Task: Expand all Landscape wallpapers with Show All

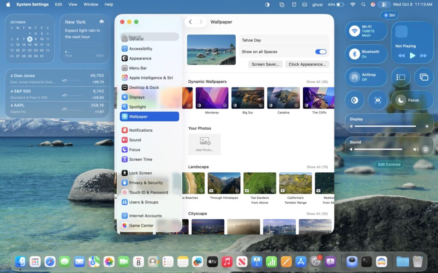Action: coord(317,167)
